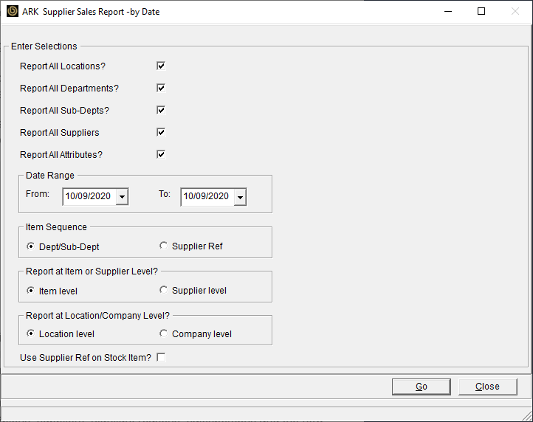533x422 pixels.
Task: Toggle Report All Attributes checkbox
Action: click(x=161, y=154)
